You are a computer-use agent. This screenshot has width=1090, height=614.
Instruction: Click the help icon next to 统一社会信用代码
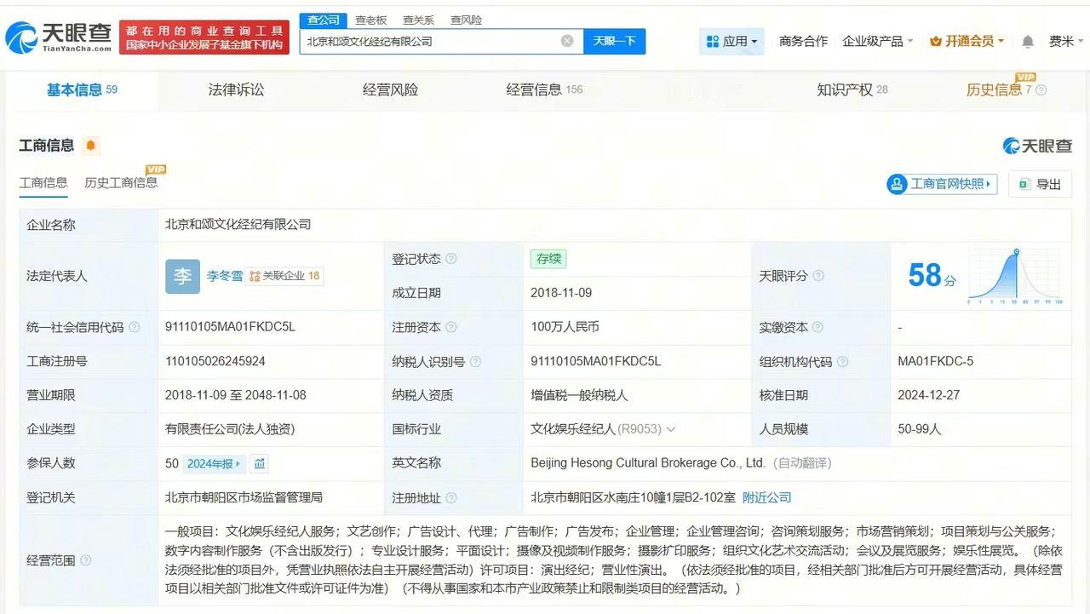(x=134, y=327)
